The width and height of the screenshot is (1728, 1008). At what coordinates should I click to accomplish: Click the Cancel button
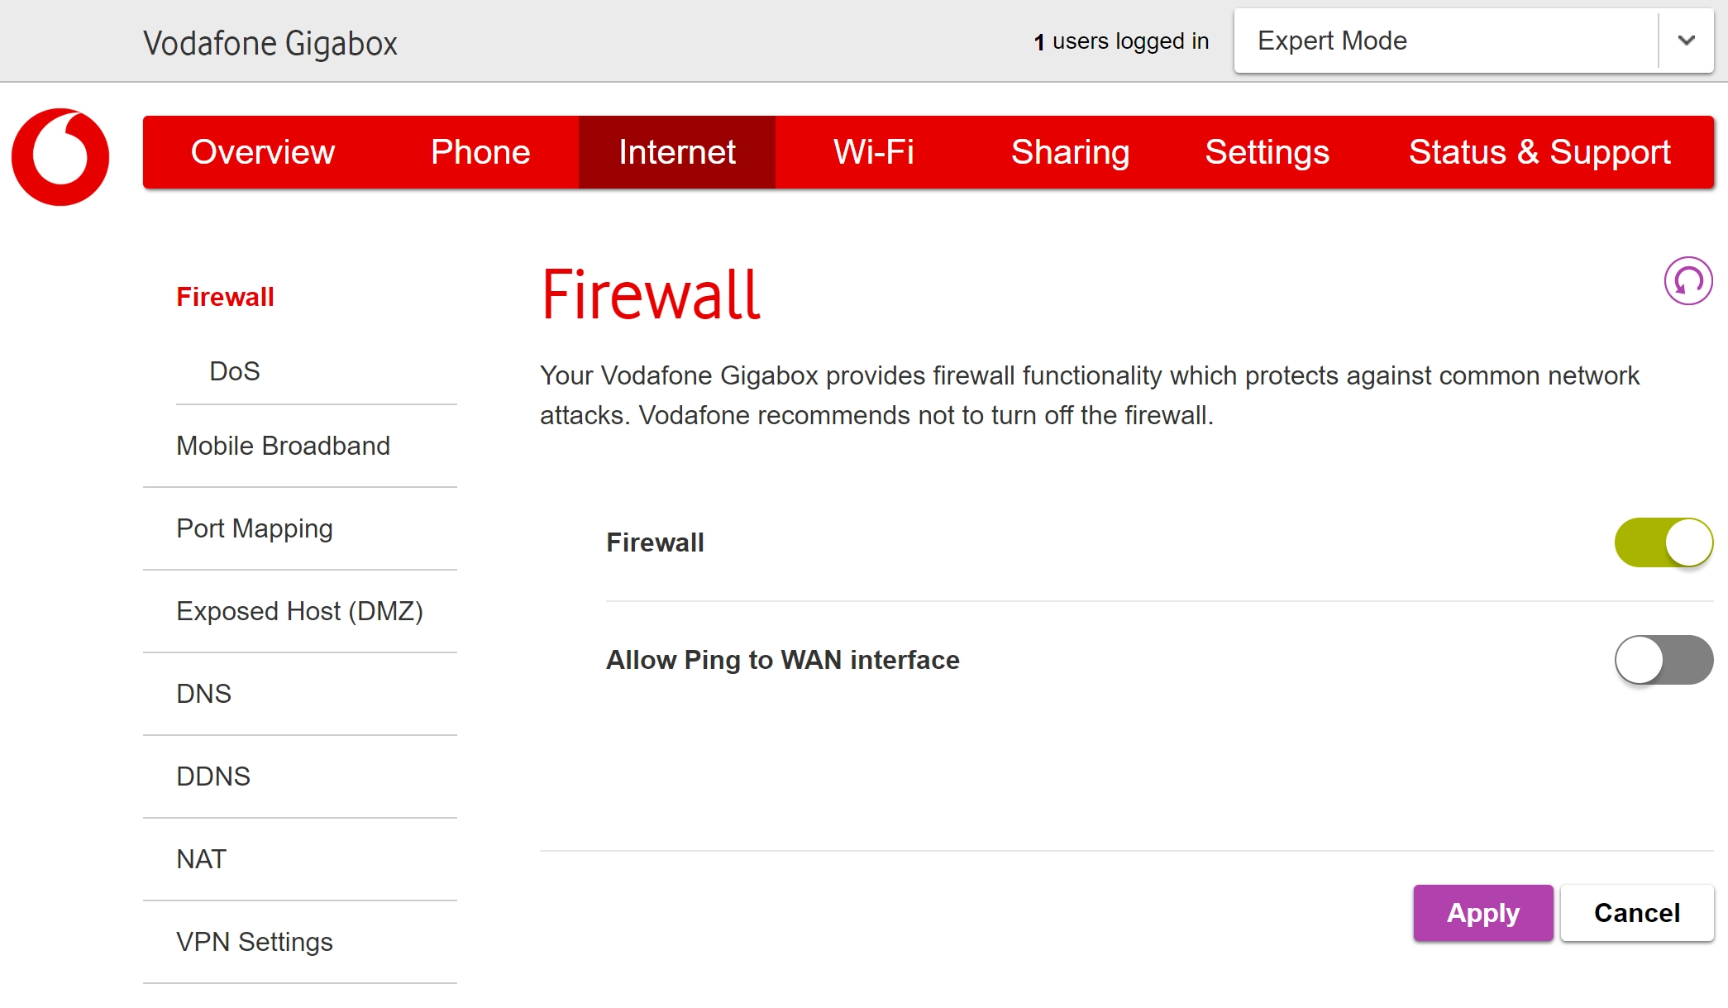point(1636,913)
